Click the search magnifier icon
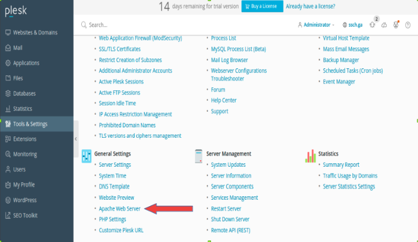 tap(83, 25)
